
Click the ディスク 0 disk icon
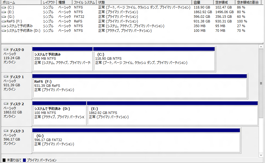click(x=6, y=50)
